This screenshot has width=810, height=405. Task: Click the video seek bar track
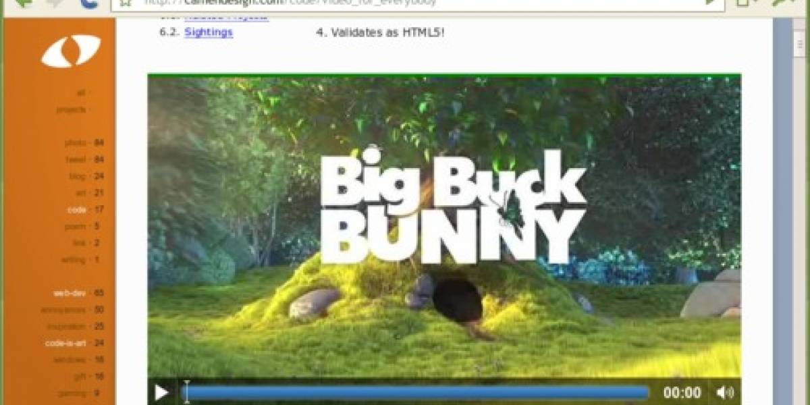pos(417,392)
